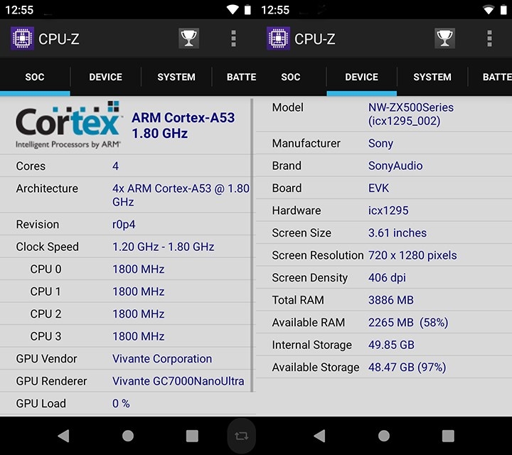Image resolution: width=512 pixels, height=455 pixels.
Task: Switch to SOC tab on right screen
Action: (291, 77)
